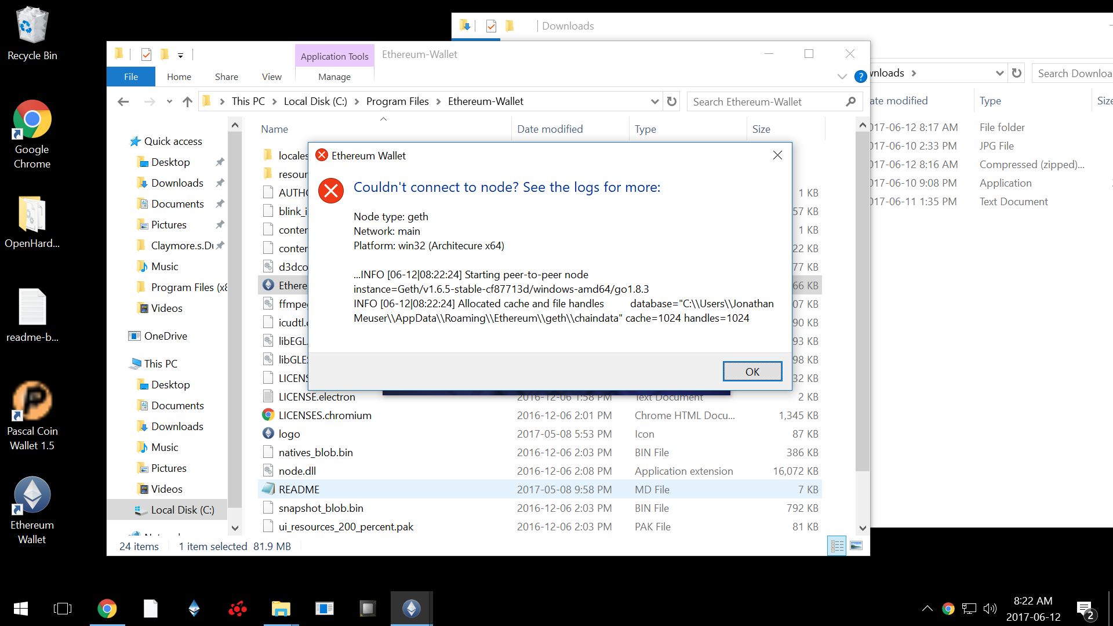Sort files by the Size column header
1113x626 pixels.
tap(761, 129)
